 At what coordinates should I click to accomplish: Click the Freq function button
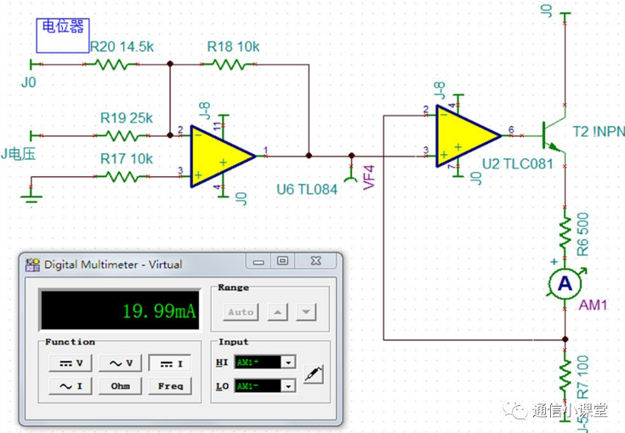pyautogui.click(x=170, y=385)
